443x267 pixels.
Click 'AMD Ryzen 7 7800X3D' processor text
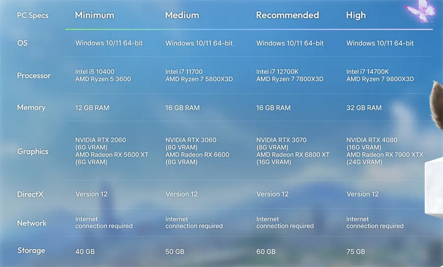(x=289, y=79)
